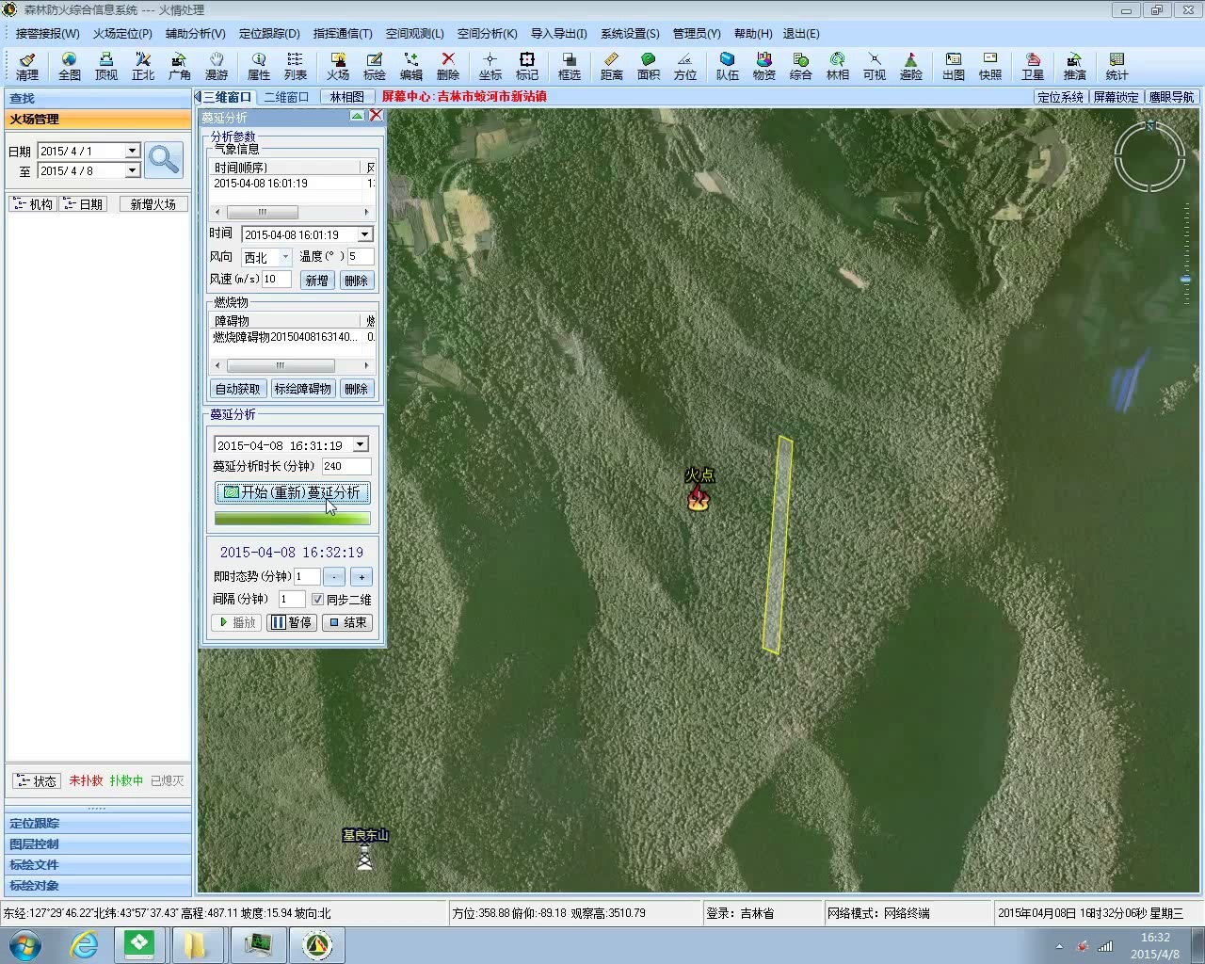The height and width of the screenshot is (964, 1205).
Task: Switch to the 二维窗口 tab
Action: tap(286, 97)
